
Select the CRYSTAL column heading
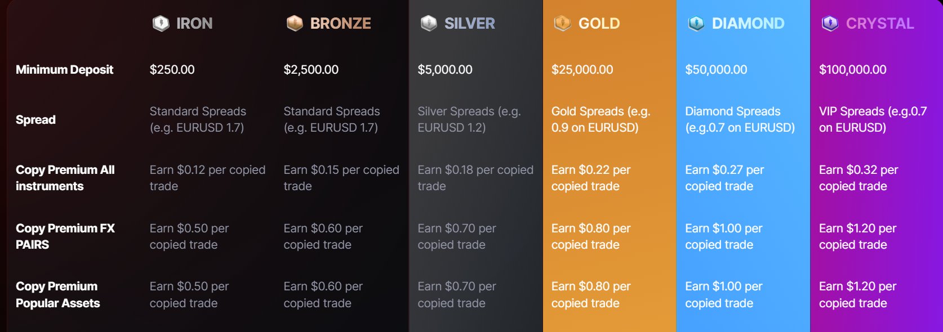[880, 24]
